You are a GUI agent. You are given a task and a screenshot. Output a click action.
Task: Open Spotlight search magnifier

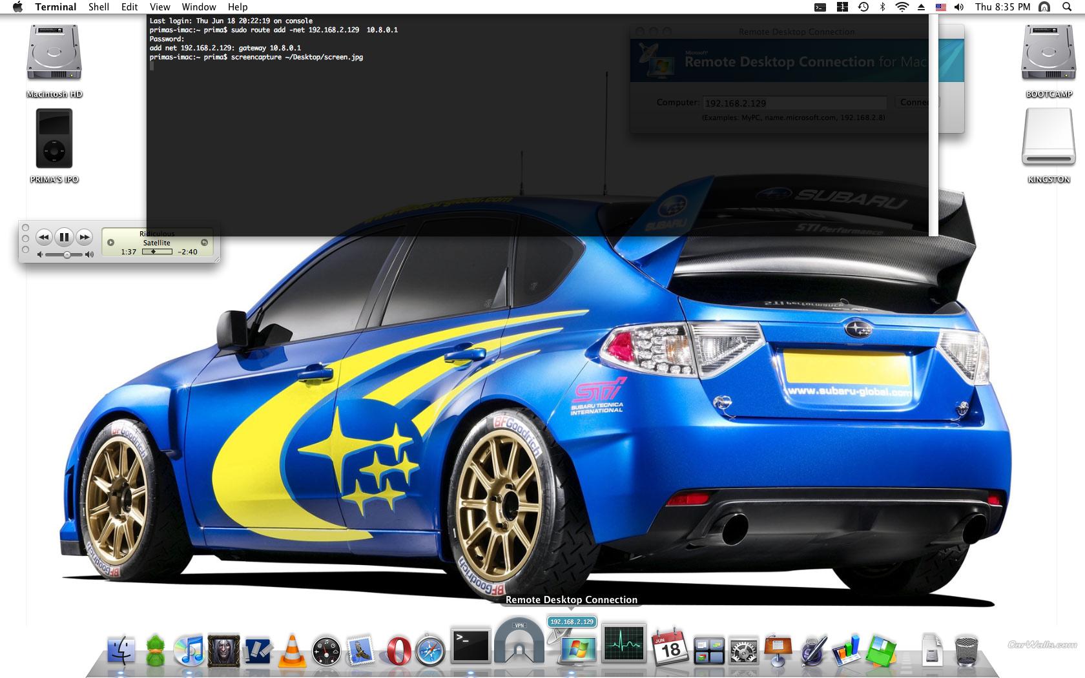pyautogui.click(x=1067, y=7)
